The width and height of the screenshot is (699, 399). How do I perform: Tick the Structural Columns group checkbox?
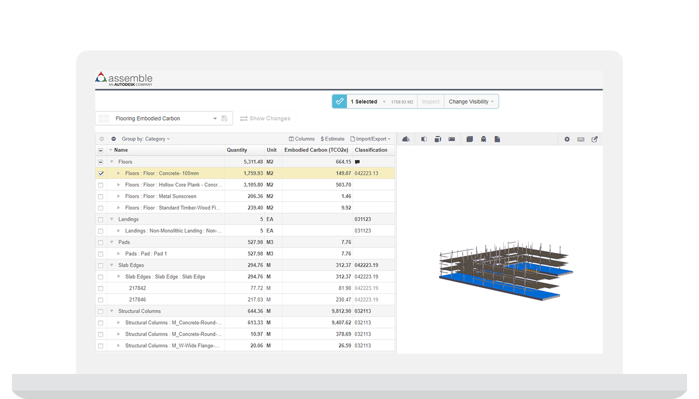[x=101, y=311]
